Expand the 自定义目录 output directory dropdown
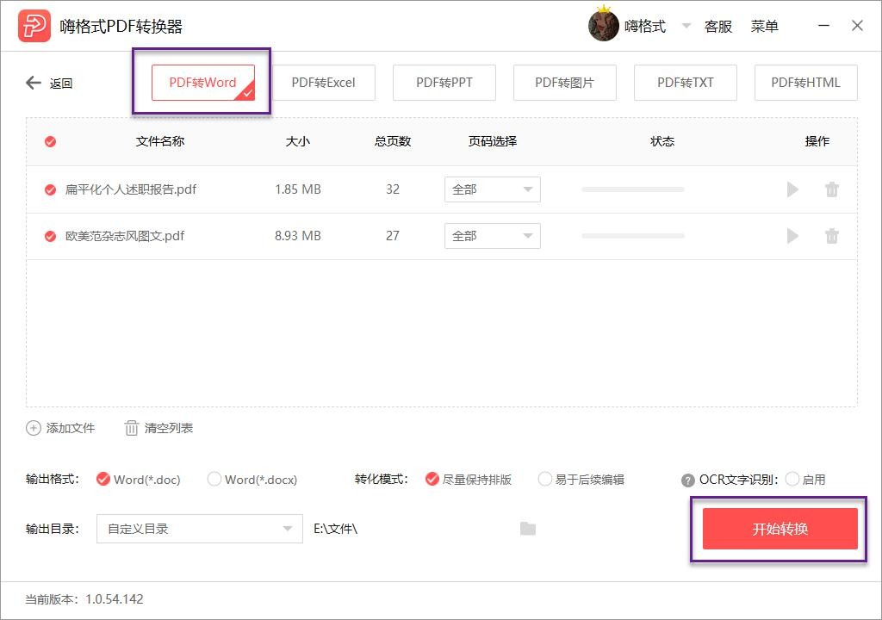 click(x=200, y=529)
